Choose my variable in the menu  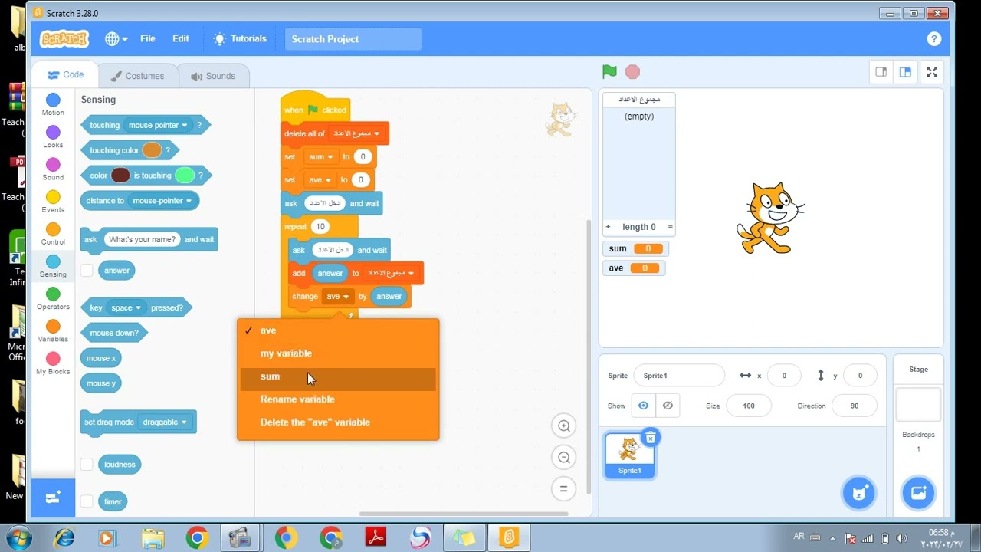pos(338,353)
